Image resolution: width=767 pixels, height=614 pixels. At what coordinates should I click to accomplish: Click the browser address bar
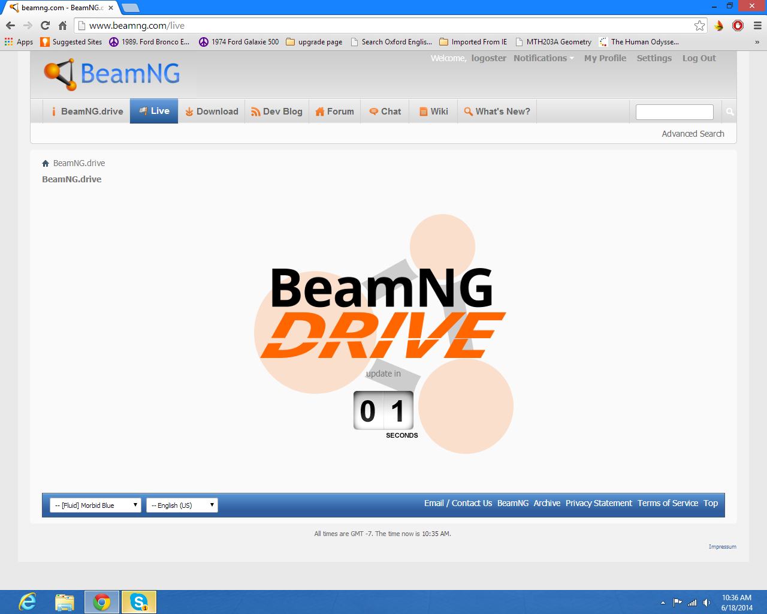(x=389, y=25)
